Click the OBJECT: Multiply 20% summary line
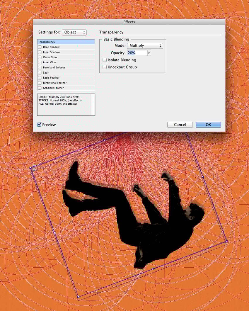This screenshot has width=249, height=311. (59, 97)
